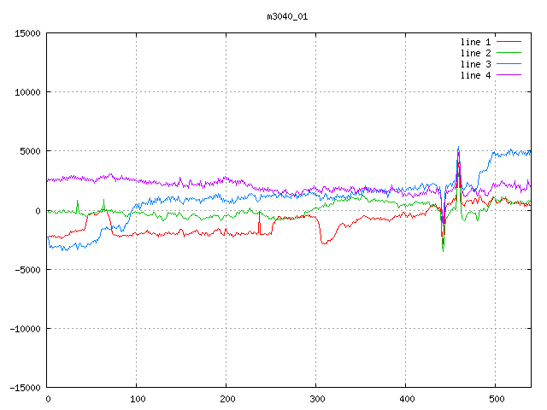
Task: Click the tallest spike peak near x=460
Action: click(x=458, y=147)
